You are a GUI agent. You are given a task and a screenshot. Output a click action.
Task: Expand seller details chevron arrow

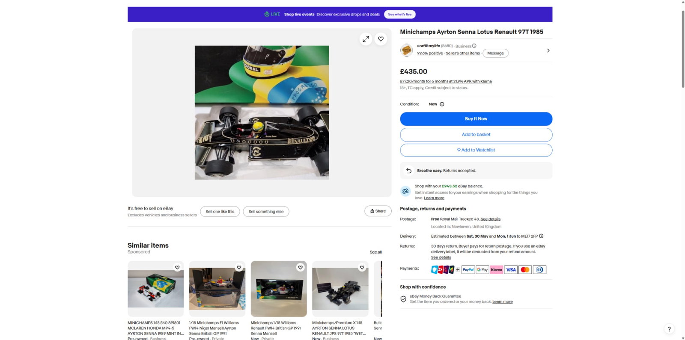pos(548,50)
